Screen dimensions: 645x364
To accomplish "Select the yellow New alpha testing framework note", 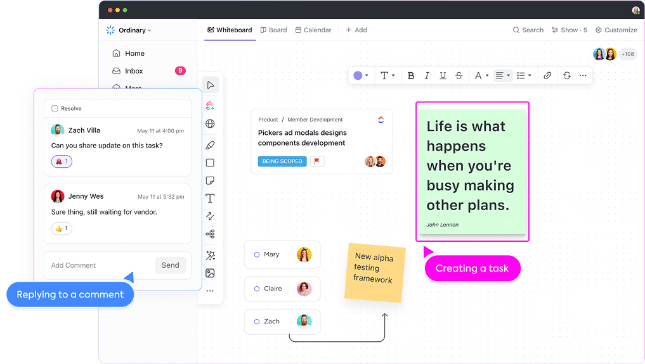I will click(374, 272).
